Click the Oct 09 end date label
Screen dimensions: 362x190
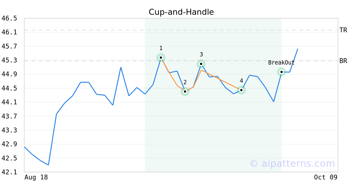(x=325, y=177)
